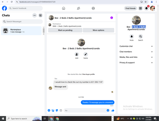159x121 pixels.
Task: Click the chat list scrollbar down arrow
Action: pyautogui.click(x=44, y=34)
